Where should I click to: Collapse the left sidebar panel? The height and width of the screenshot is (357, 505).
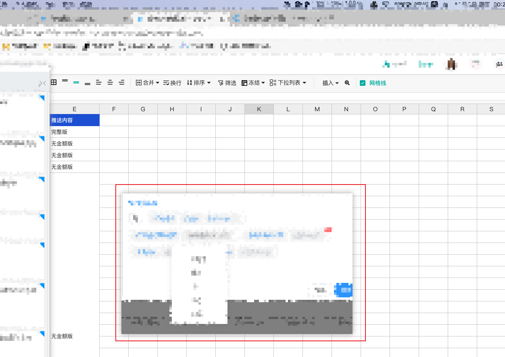tap(42, 83)
